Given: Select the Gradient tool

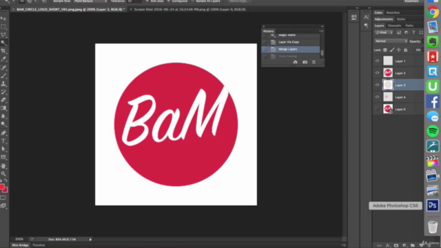Looking at the screenshot, I should click(x=3, y=108).
